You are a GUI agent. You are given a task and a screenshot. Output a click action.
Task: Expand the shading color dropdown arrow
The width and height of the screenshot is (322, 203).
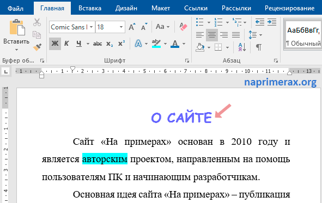tap(209, 47)
